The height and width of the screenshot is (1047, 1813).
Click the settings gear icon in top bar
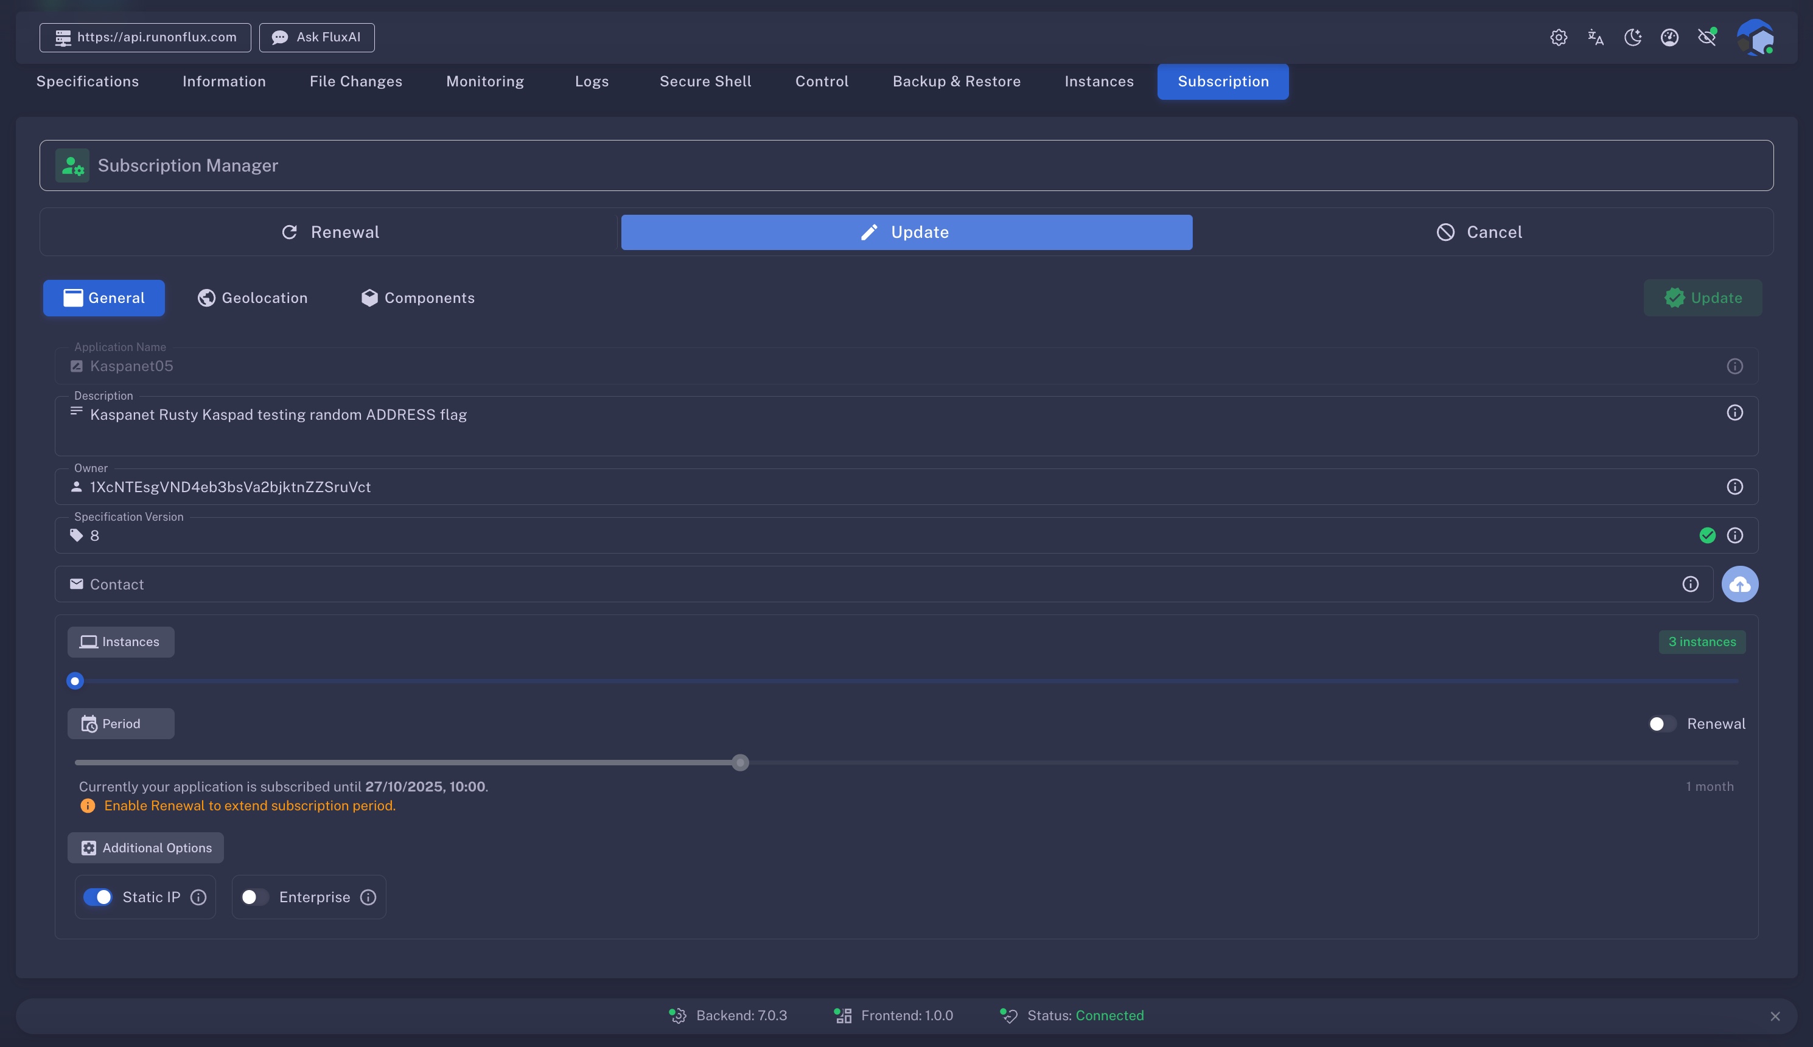[1559, 37]
